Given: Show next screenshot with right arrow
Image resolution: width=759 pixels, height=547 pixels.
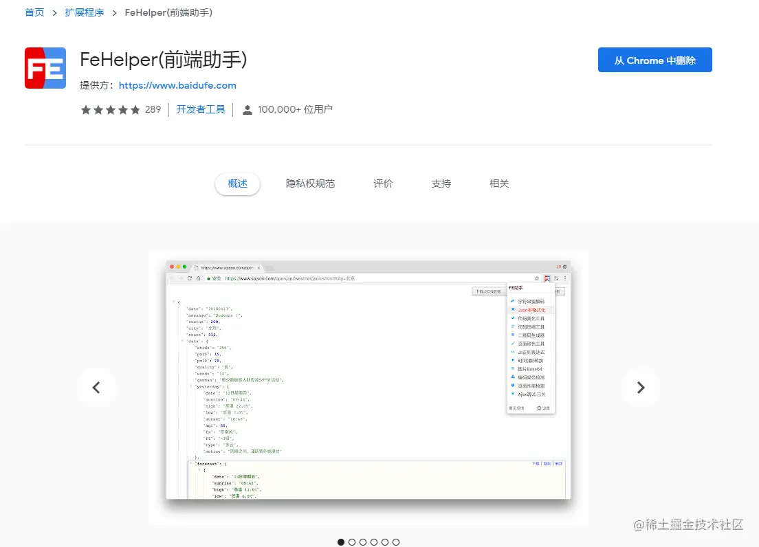Looking at the screenshot, I should 641,388.
